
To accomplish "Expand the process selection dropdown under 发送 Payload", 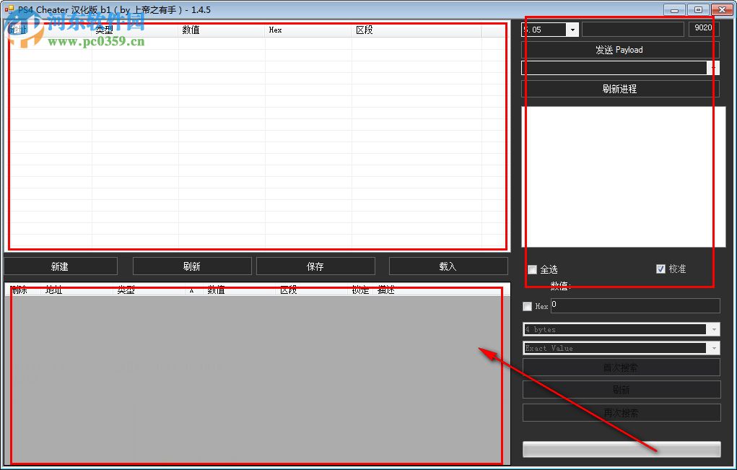I will pos(713,68).
